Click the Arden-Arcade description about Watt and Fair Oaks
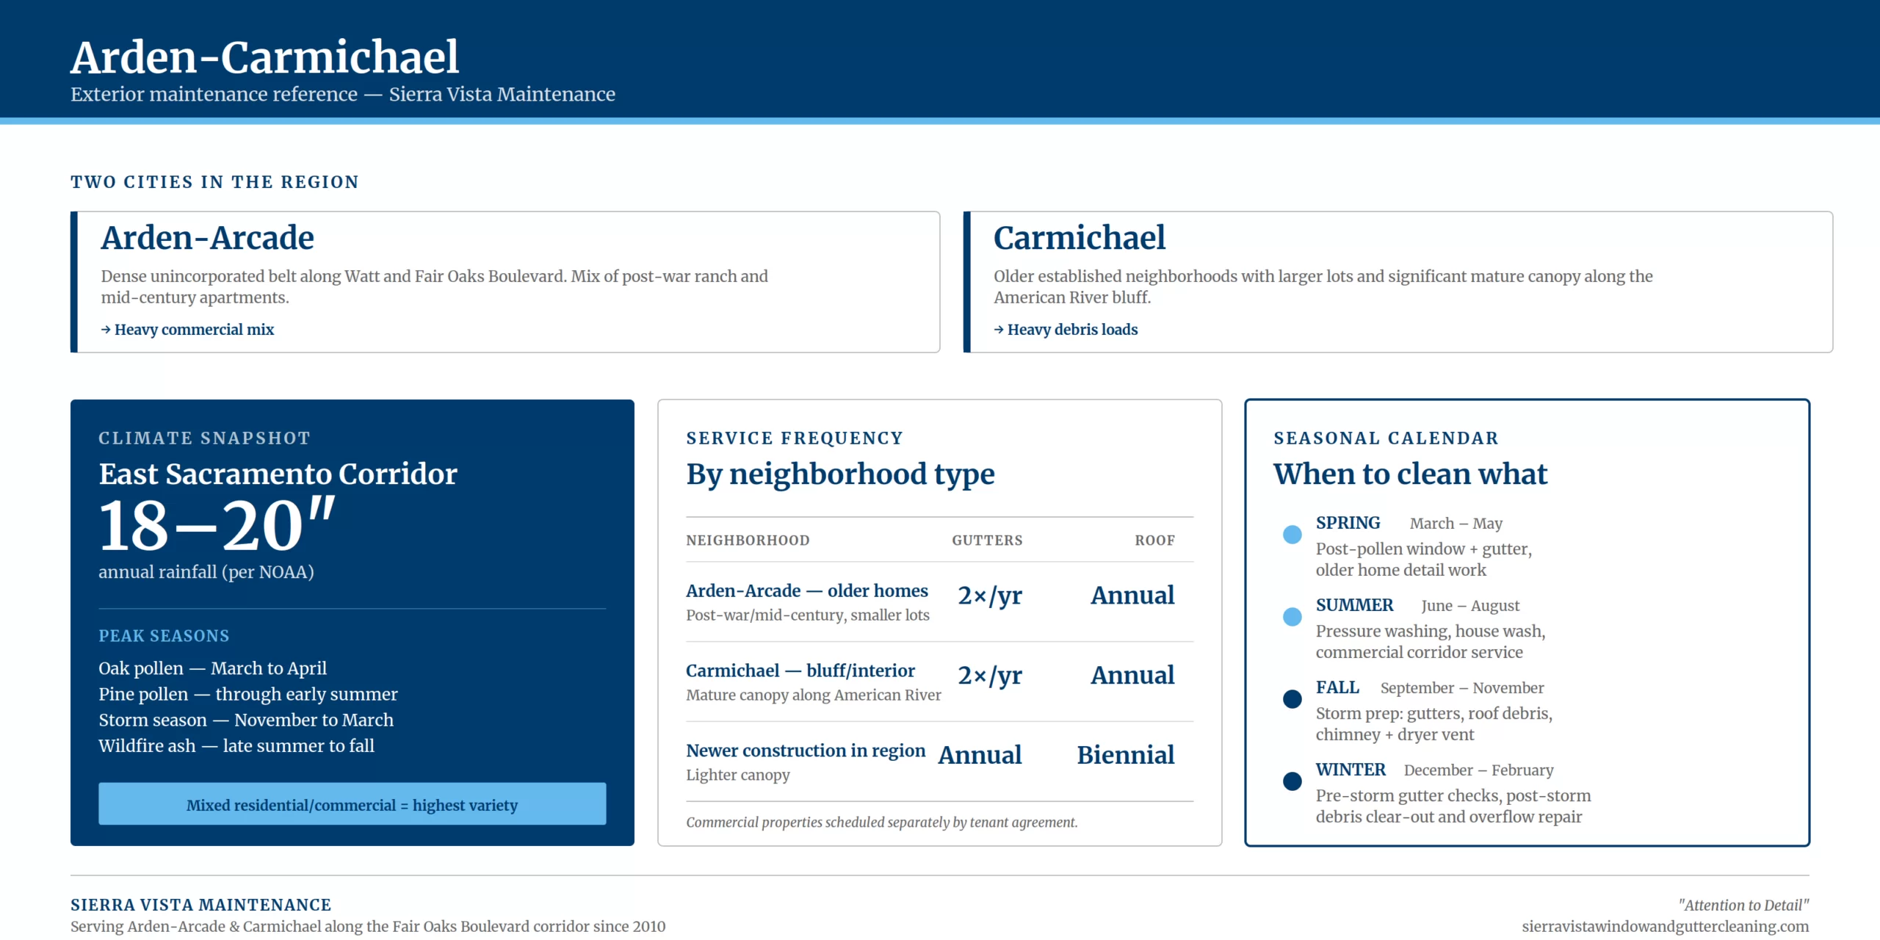This screenshot has height=940, width=1880. (435, 286)
